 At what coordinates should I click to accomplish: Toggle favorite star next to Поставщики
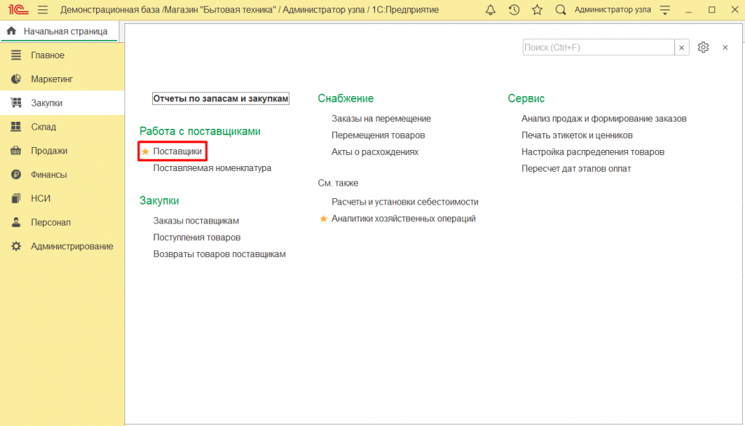[144, 151]
